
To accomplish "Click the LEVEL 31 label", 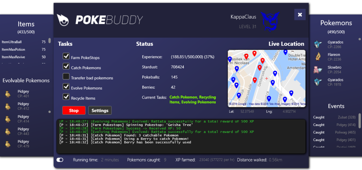I will [248, 27].
